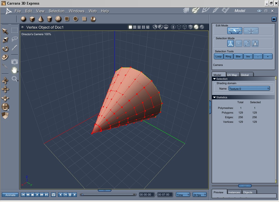Switch to the UV Map tab

(x=232, y=75)
